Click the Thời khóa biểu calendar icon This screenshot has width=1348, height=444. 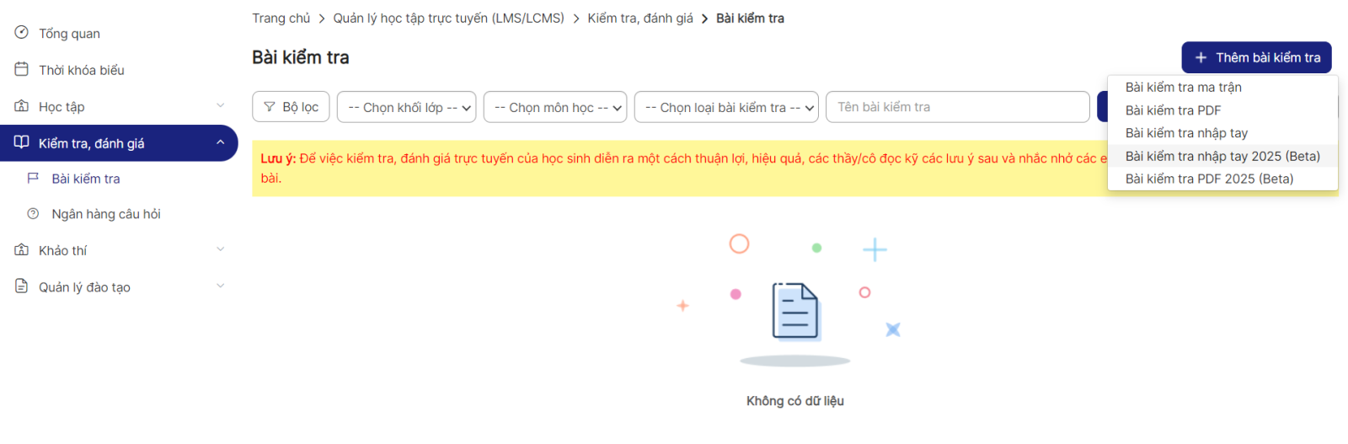(21, 69)
